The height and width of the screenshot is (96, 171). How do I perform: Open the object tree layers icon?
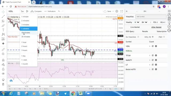tap(3, 80)
